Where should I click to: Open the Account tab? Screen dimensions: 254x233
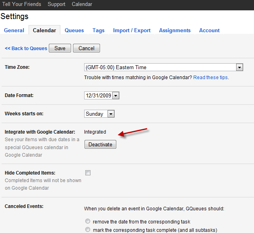209,31
